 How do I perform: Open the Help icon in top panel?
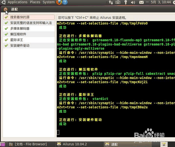click(x=65, y=2)
